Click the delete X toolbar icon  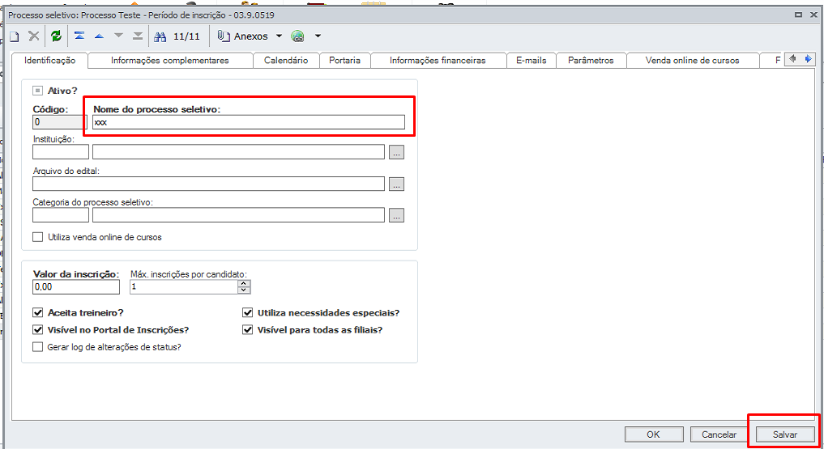pyautogui.click(x=34, y=36)
